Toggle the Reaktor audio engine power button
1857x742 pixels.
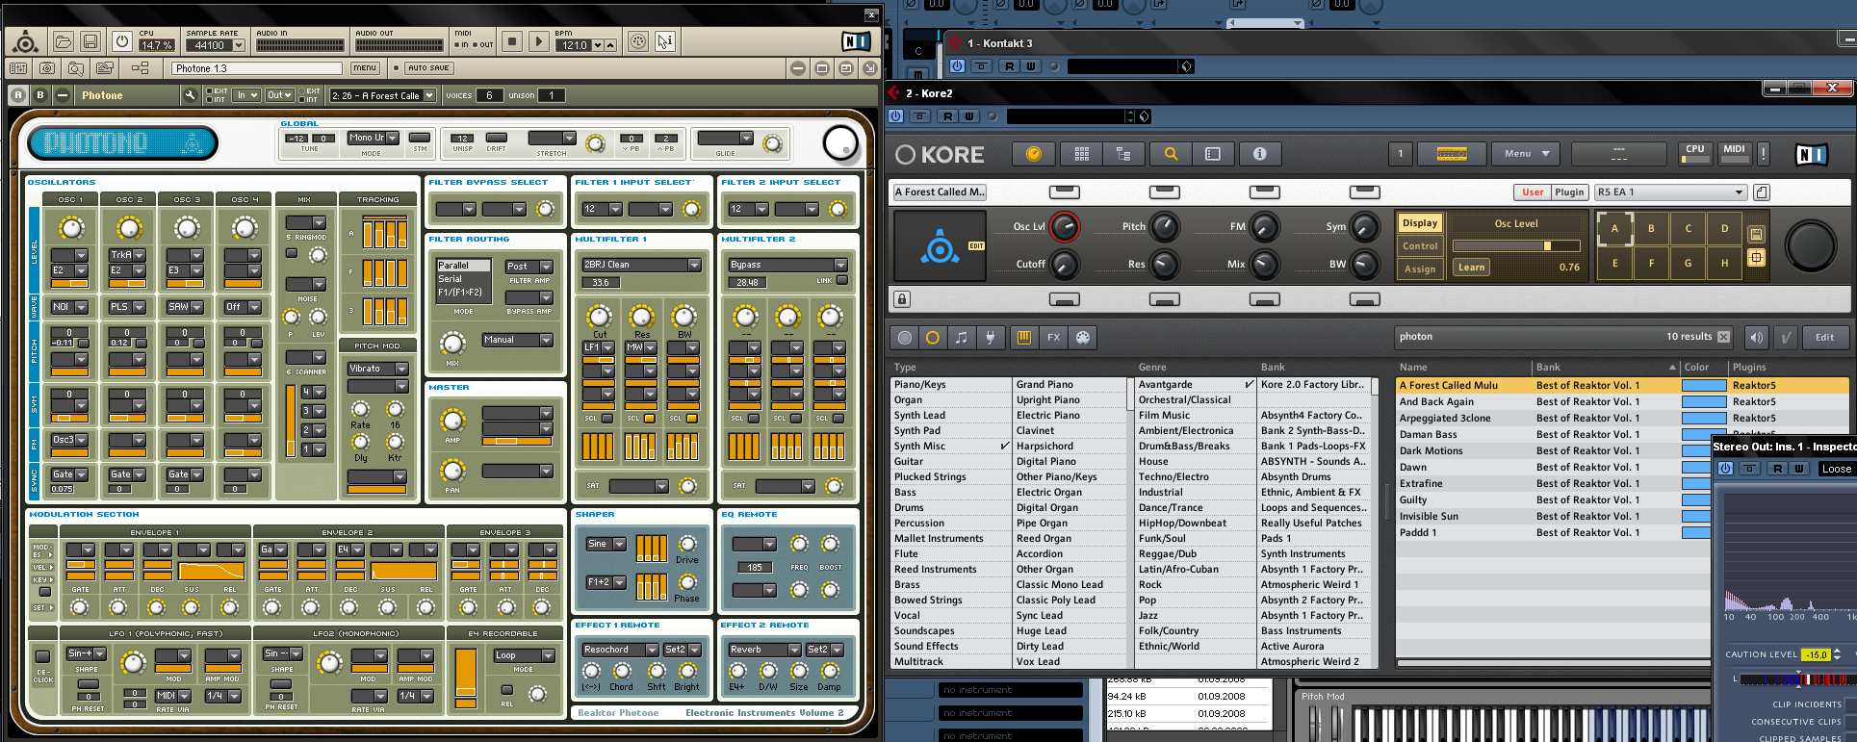[x=121, y=41]
